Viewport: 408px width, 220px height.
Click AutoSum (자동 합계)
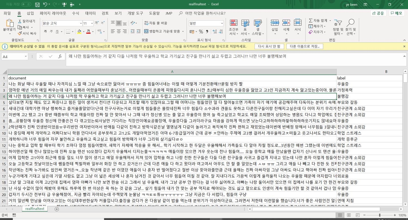click(318, 21)
